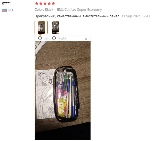
Task: Click the fourth red rating star
Action: pyautogui.click(x=49, y=3)
